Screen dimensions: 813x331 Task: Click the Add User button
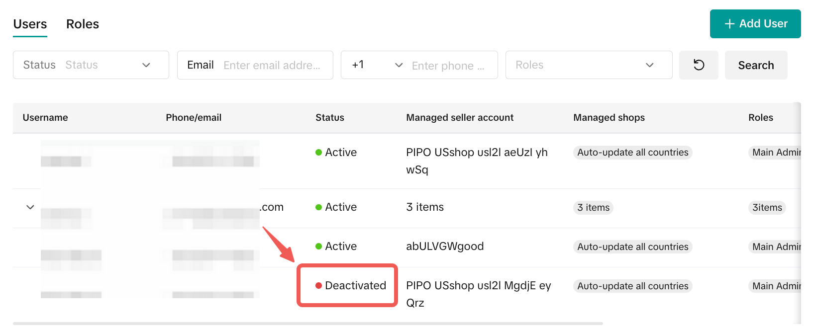click(755, 24)
